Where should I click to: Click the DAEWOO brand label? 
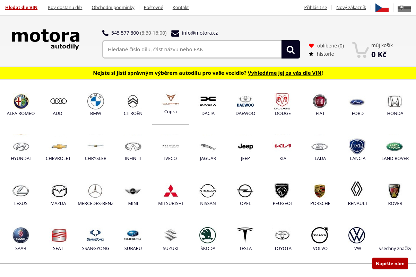point(245,113)
